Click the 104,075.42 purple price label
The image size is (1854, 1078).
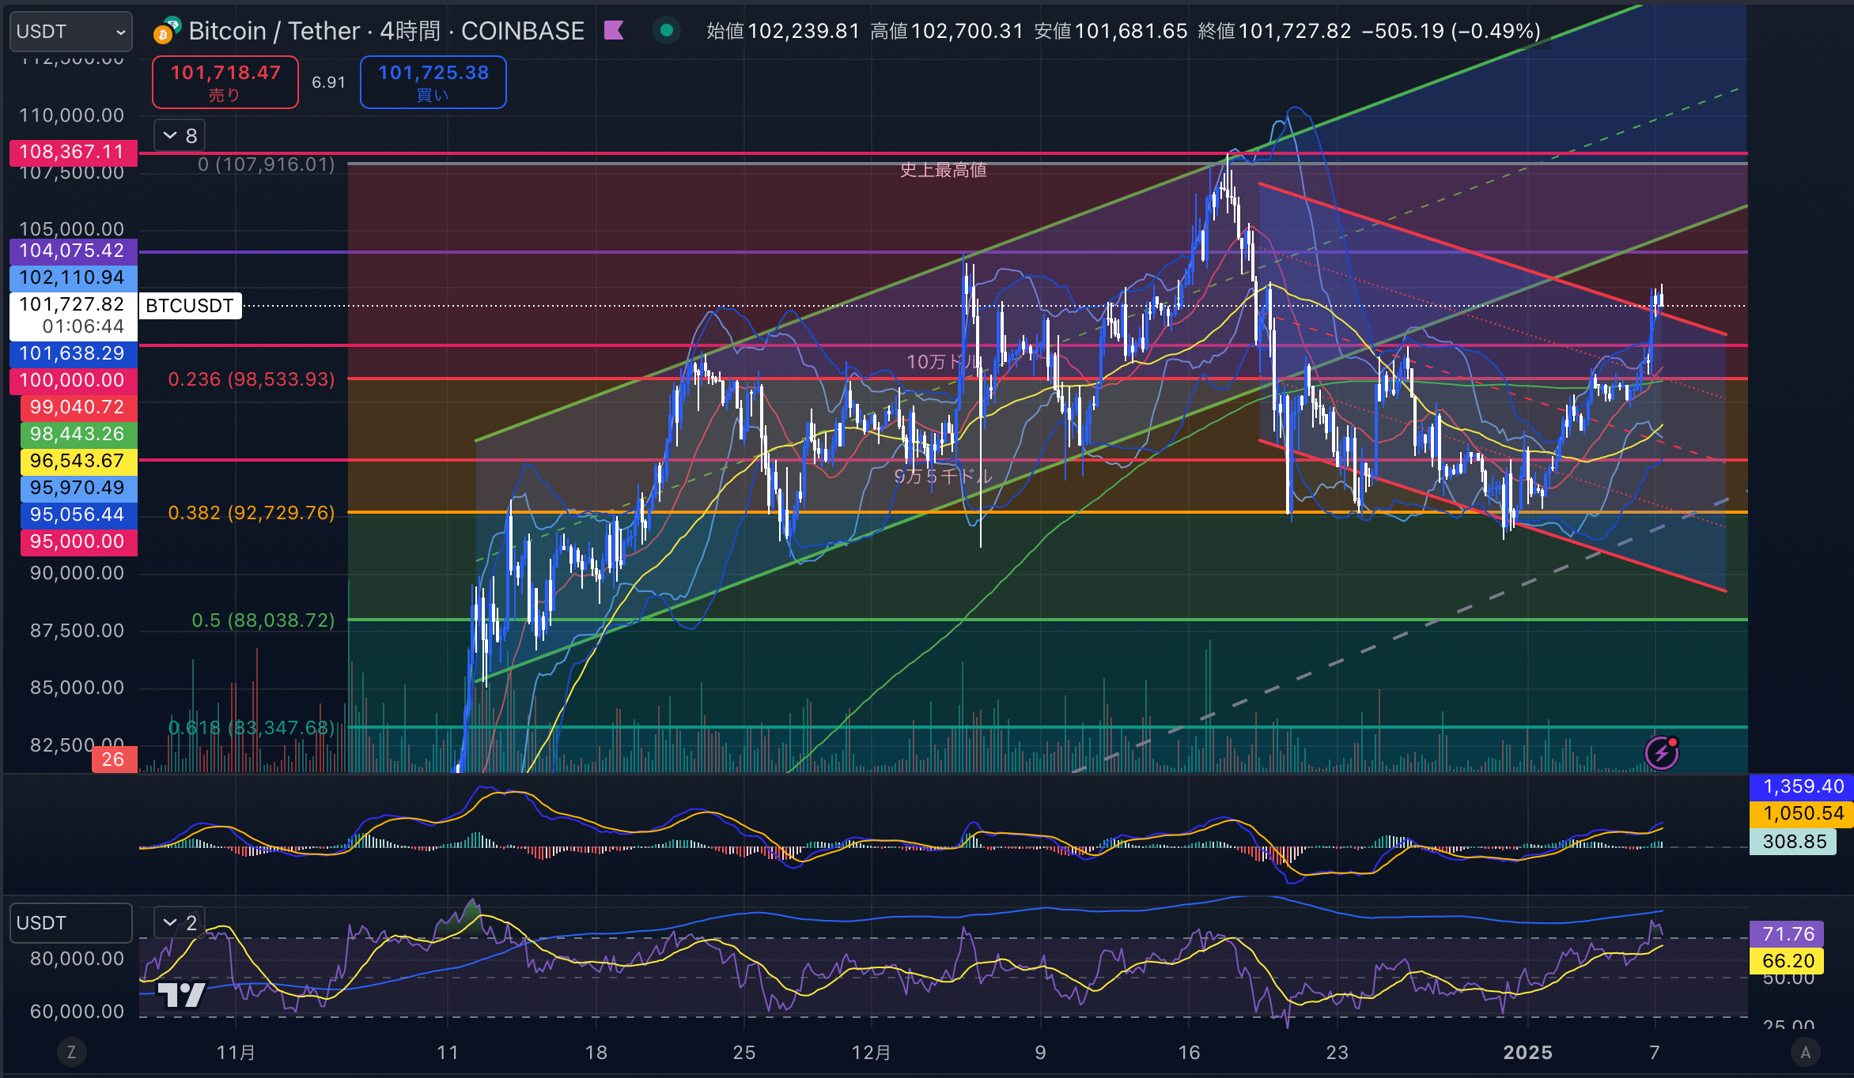(x=73, y=251)
